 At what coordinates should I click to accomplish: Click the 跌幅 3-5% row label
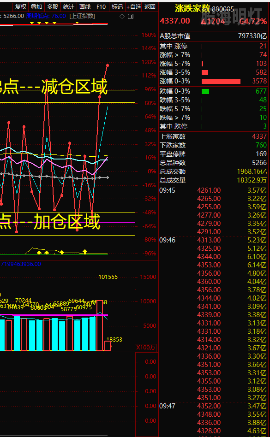[175, 100]
